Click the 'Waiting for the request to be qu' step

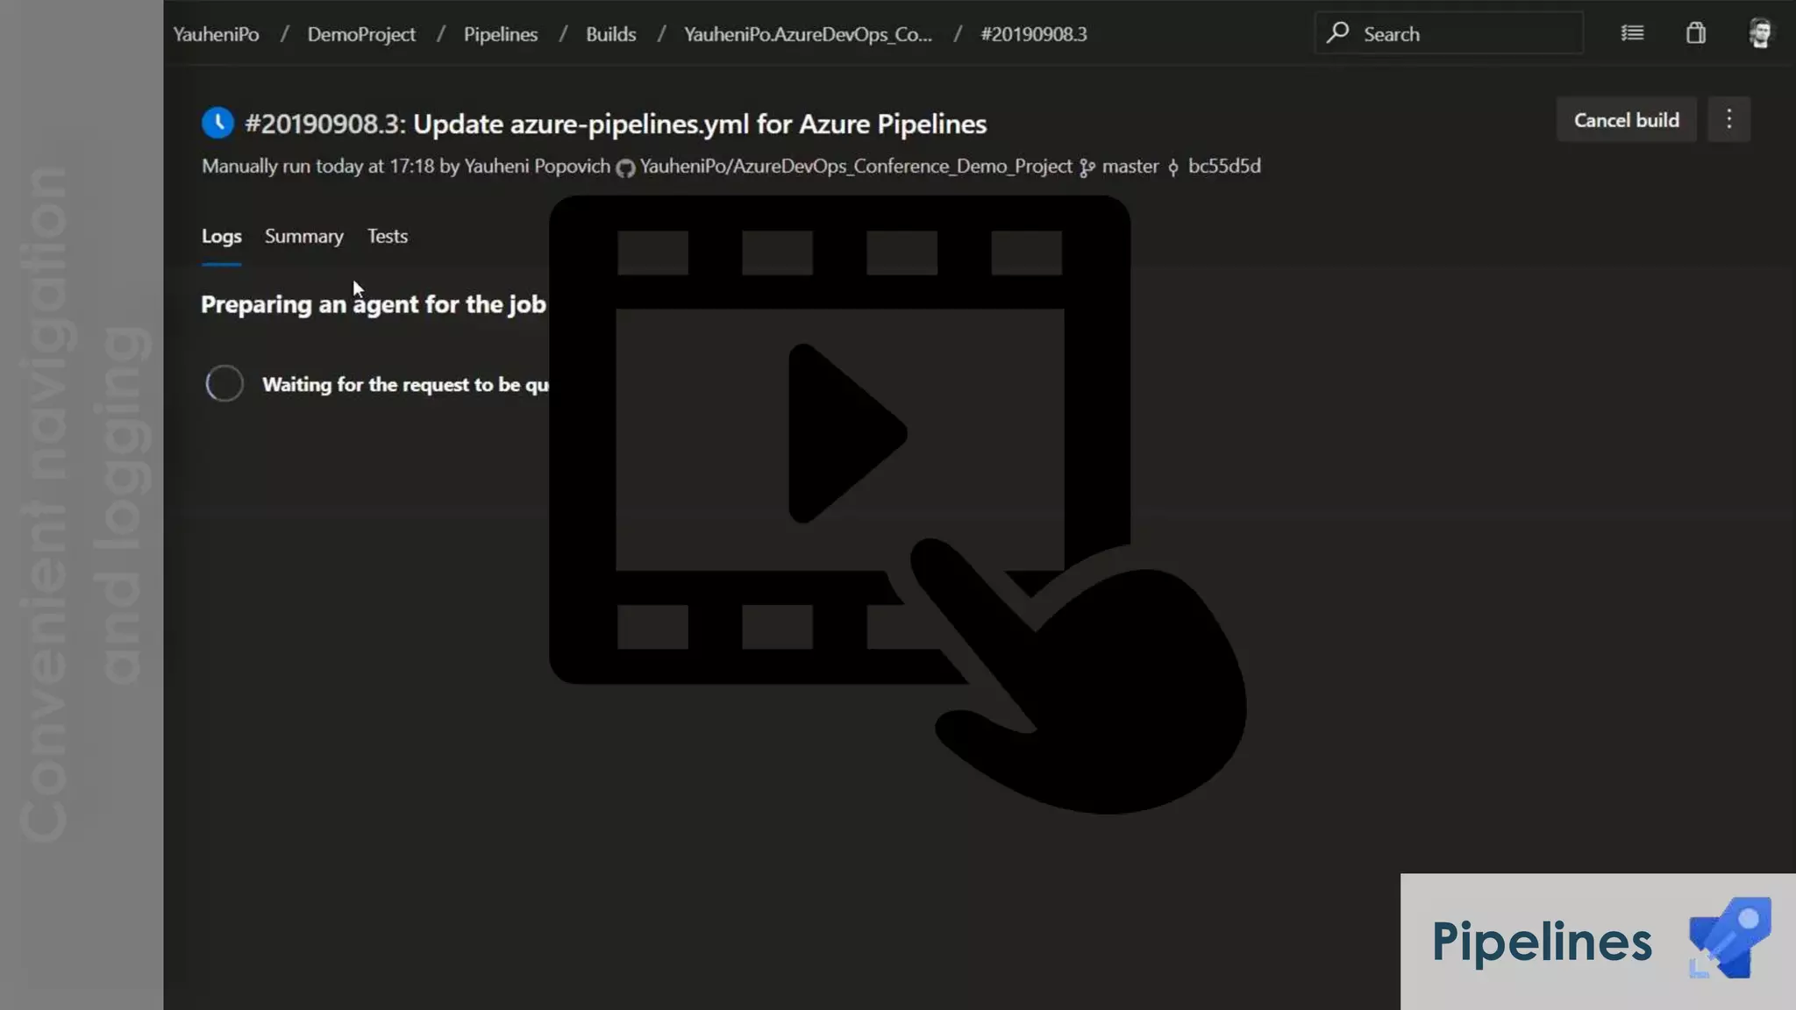[405, 384]
